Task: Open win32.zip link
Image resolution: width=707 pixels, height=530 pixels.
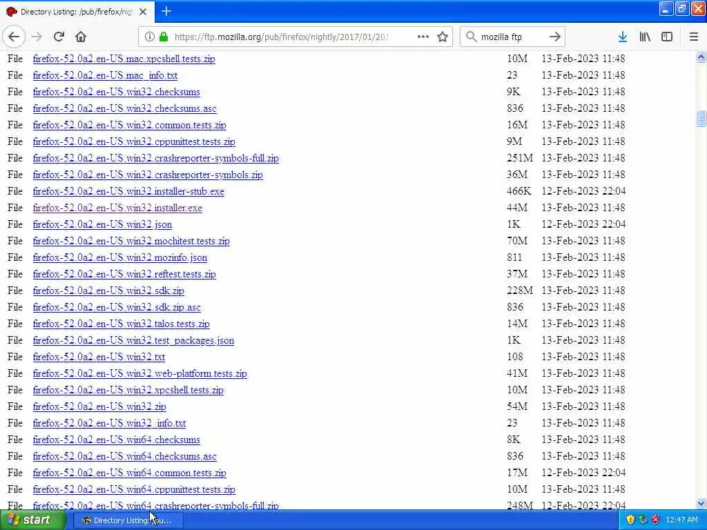Action: [x=99, y=406]
